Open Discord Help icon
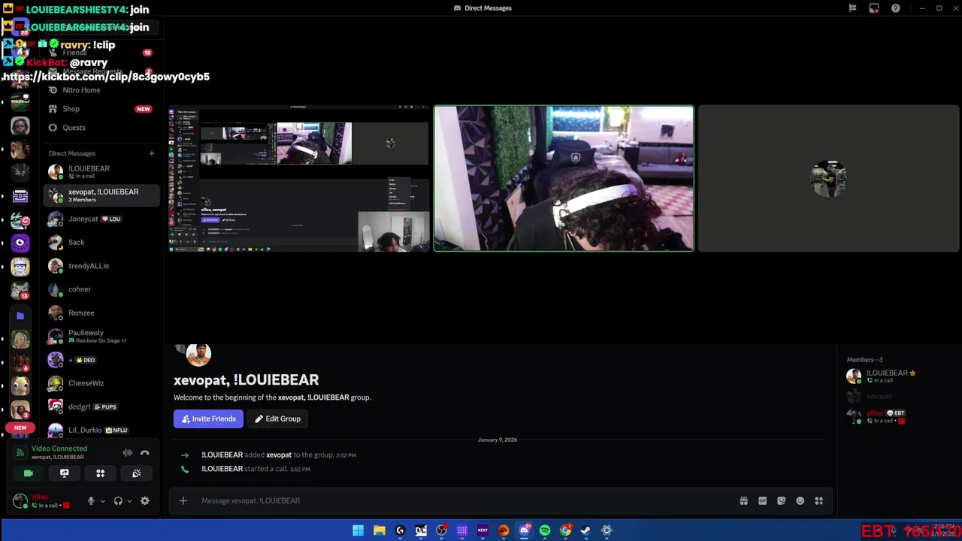Image resolution: width=962 pixels, height=541 pixels. (896, 8)
